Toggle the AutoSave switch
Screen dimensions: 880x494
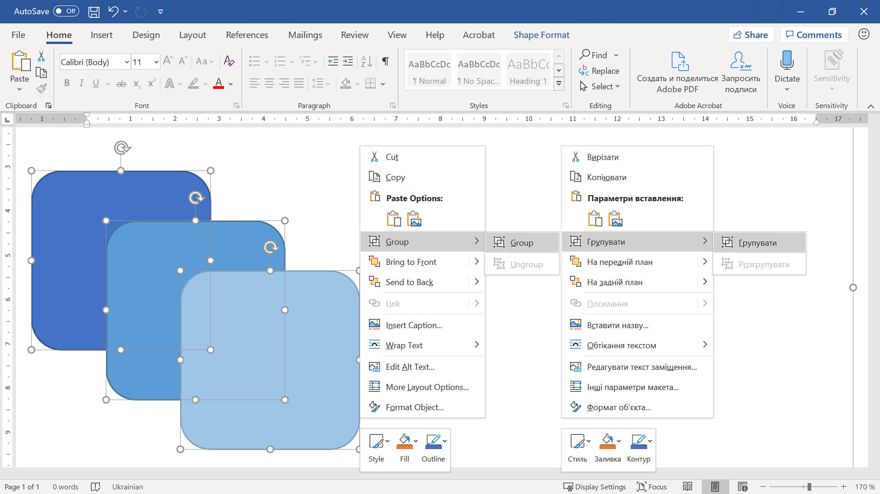tap(66, 11)
